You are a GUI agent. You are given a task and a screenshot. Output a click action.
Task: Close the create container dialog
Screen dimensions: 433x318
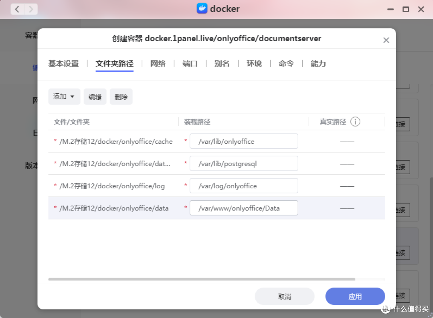pos(386,40)
